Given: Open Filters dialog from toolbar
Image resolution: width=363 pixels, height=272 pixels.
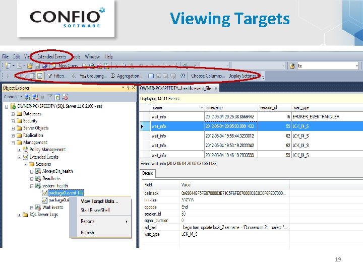Looking at the screenshot, I should click(57, 76).
